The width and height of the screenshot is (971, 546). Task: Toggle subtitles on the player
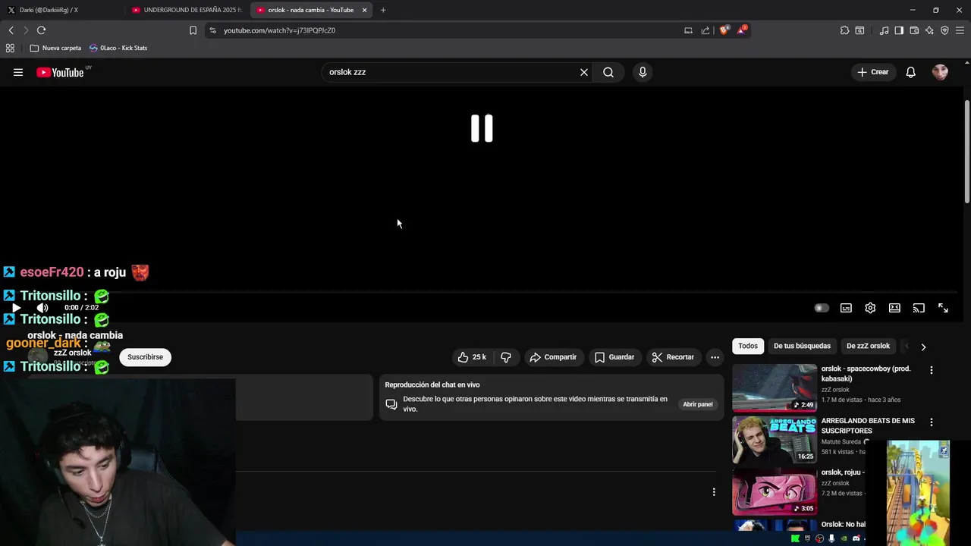coord(846,308)
